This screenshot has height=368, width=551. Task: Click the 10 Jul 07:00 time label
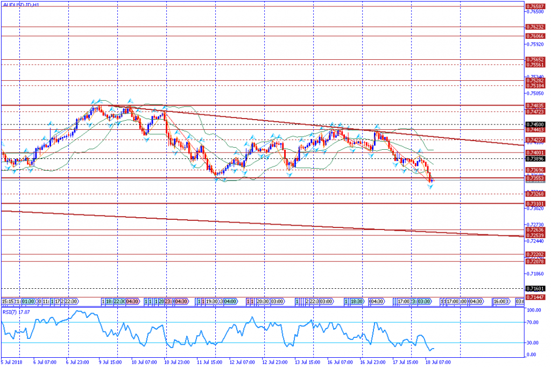(x=144, y=362)
